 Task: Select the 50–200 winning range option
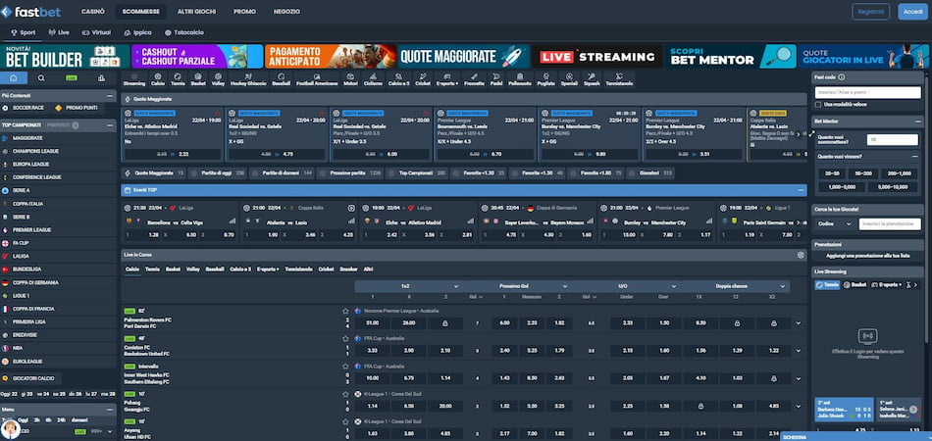(863, 173)
